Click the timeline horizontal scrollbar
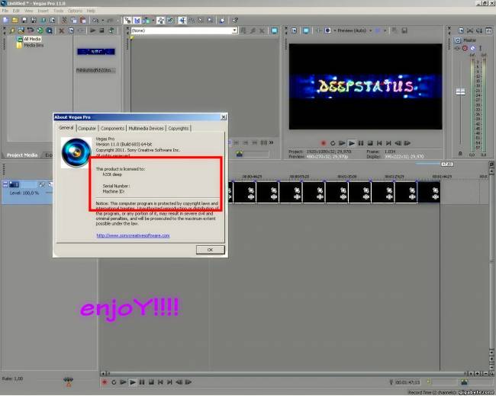 (x=285, y=374)
